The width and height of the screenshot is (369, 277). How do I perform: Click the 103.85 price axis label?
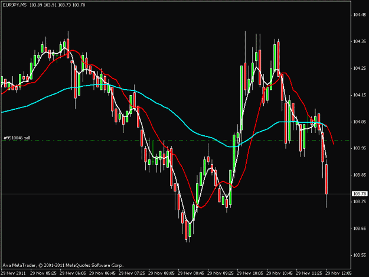(x=360, y=175)
